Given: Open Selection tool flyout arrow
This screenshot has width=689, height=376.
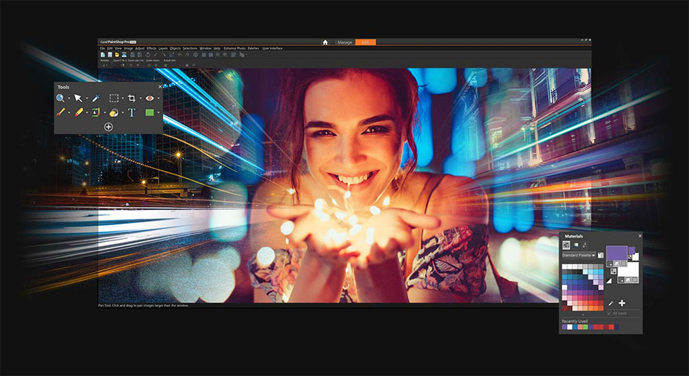Looking at the screenshot, I should 122,98.
